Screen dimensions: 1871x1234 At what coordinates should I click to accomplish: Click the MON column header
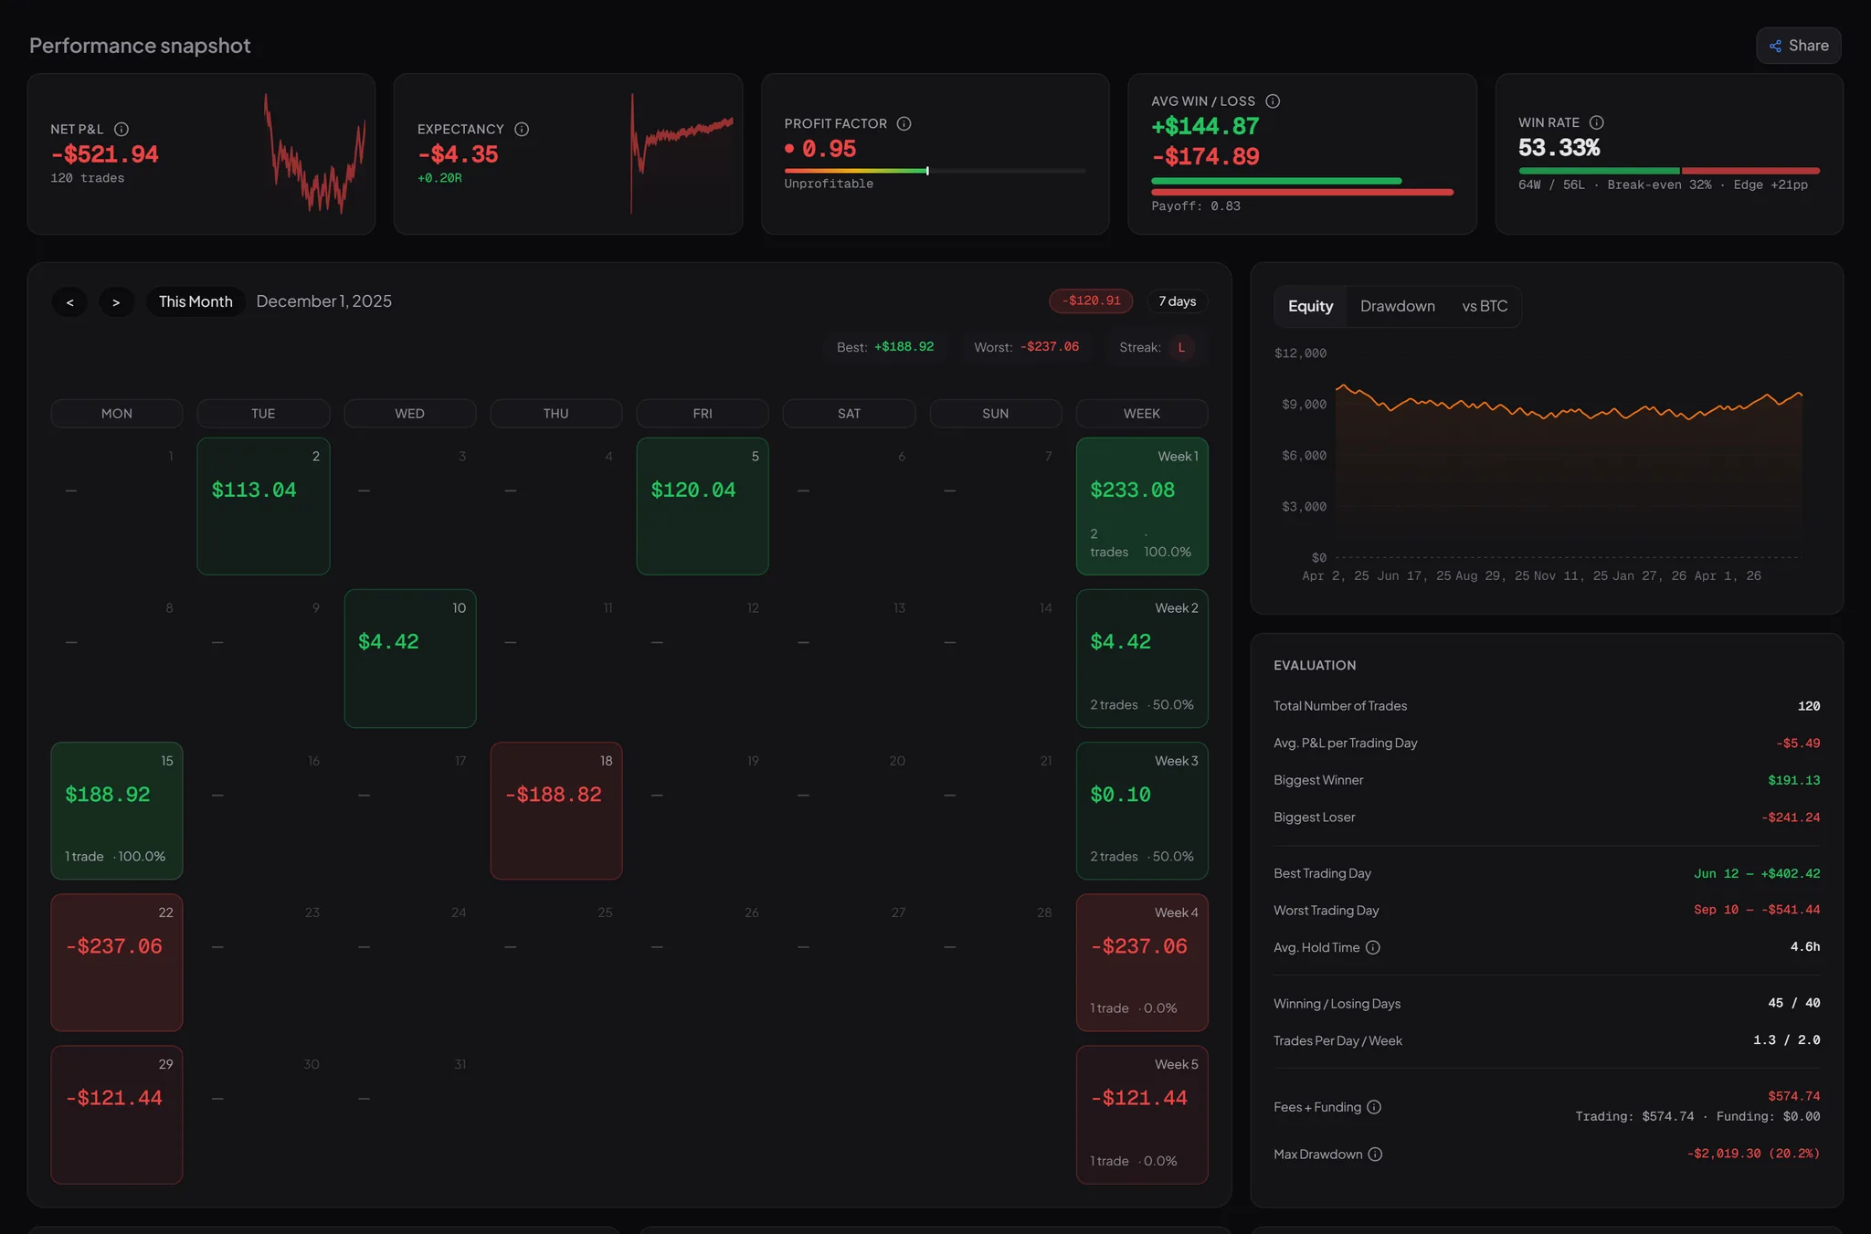[x=117, y=414]
